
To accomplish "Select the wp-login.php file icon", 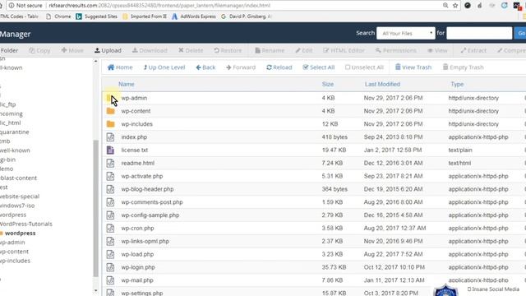I will click(x=110, y=267).
